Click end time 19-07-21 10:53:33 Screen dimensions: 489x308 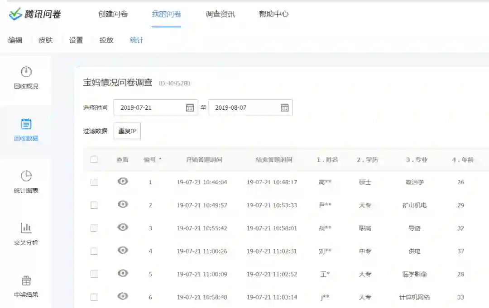[272, 205]
